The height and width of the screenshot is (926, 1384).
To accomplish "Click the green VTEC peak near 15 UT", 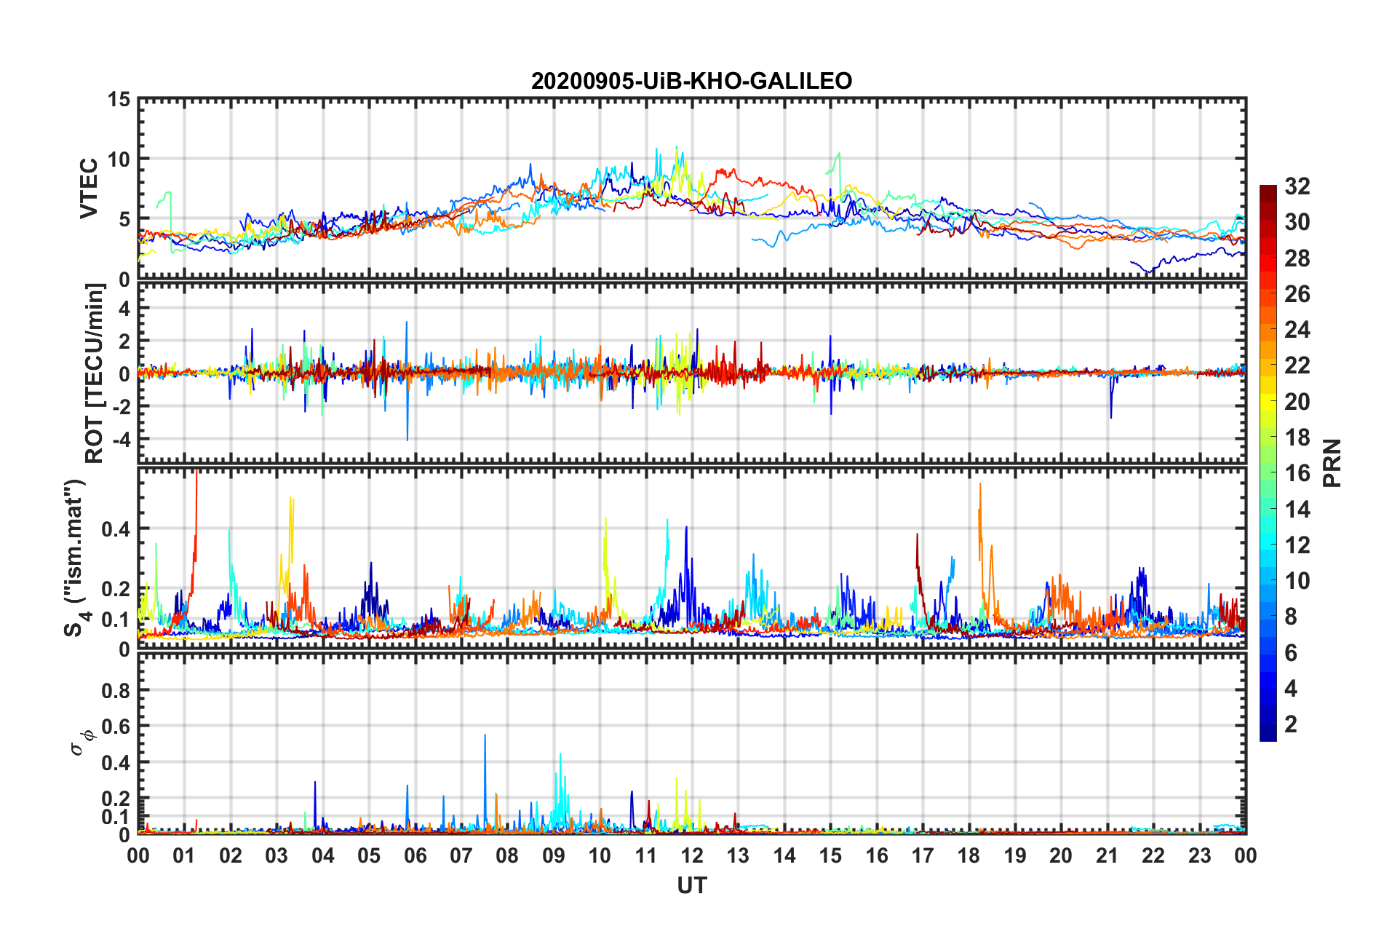I will pyautogui.click(x=838, y=155).
